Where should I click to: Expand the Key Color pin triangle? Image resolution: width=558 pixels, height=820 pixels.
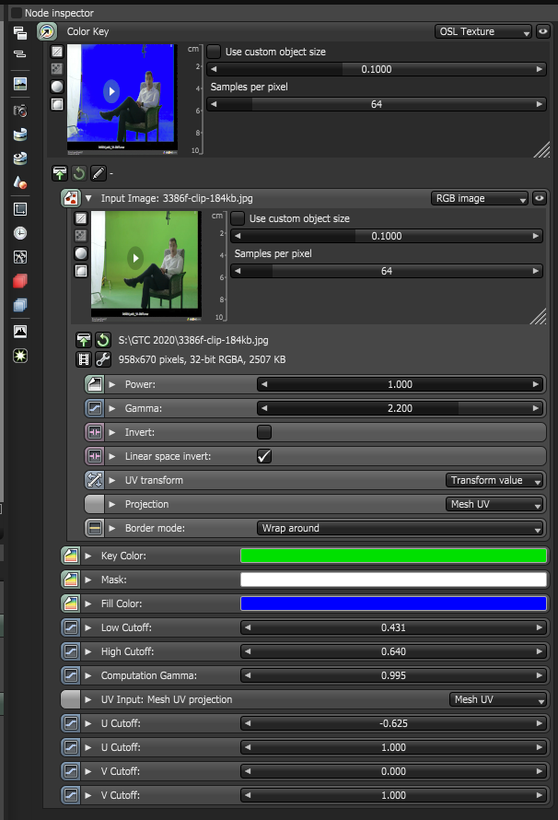[88, 556]
